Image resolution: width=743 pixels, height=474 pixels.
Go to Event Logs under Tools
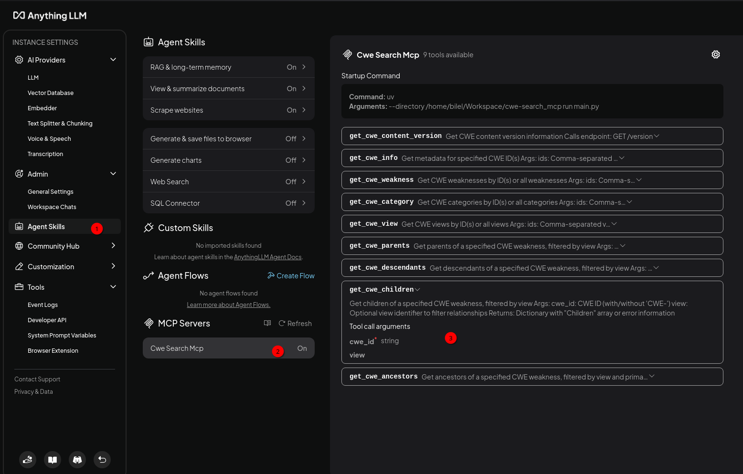tap(42, 305)
